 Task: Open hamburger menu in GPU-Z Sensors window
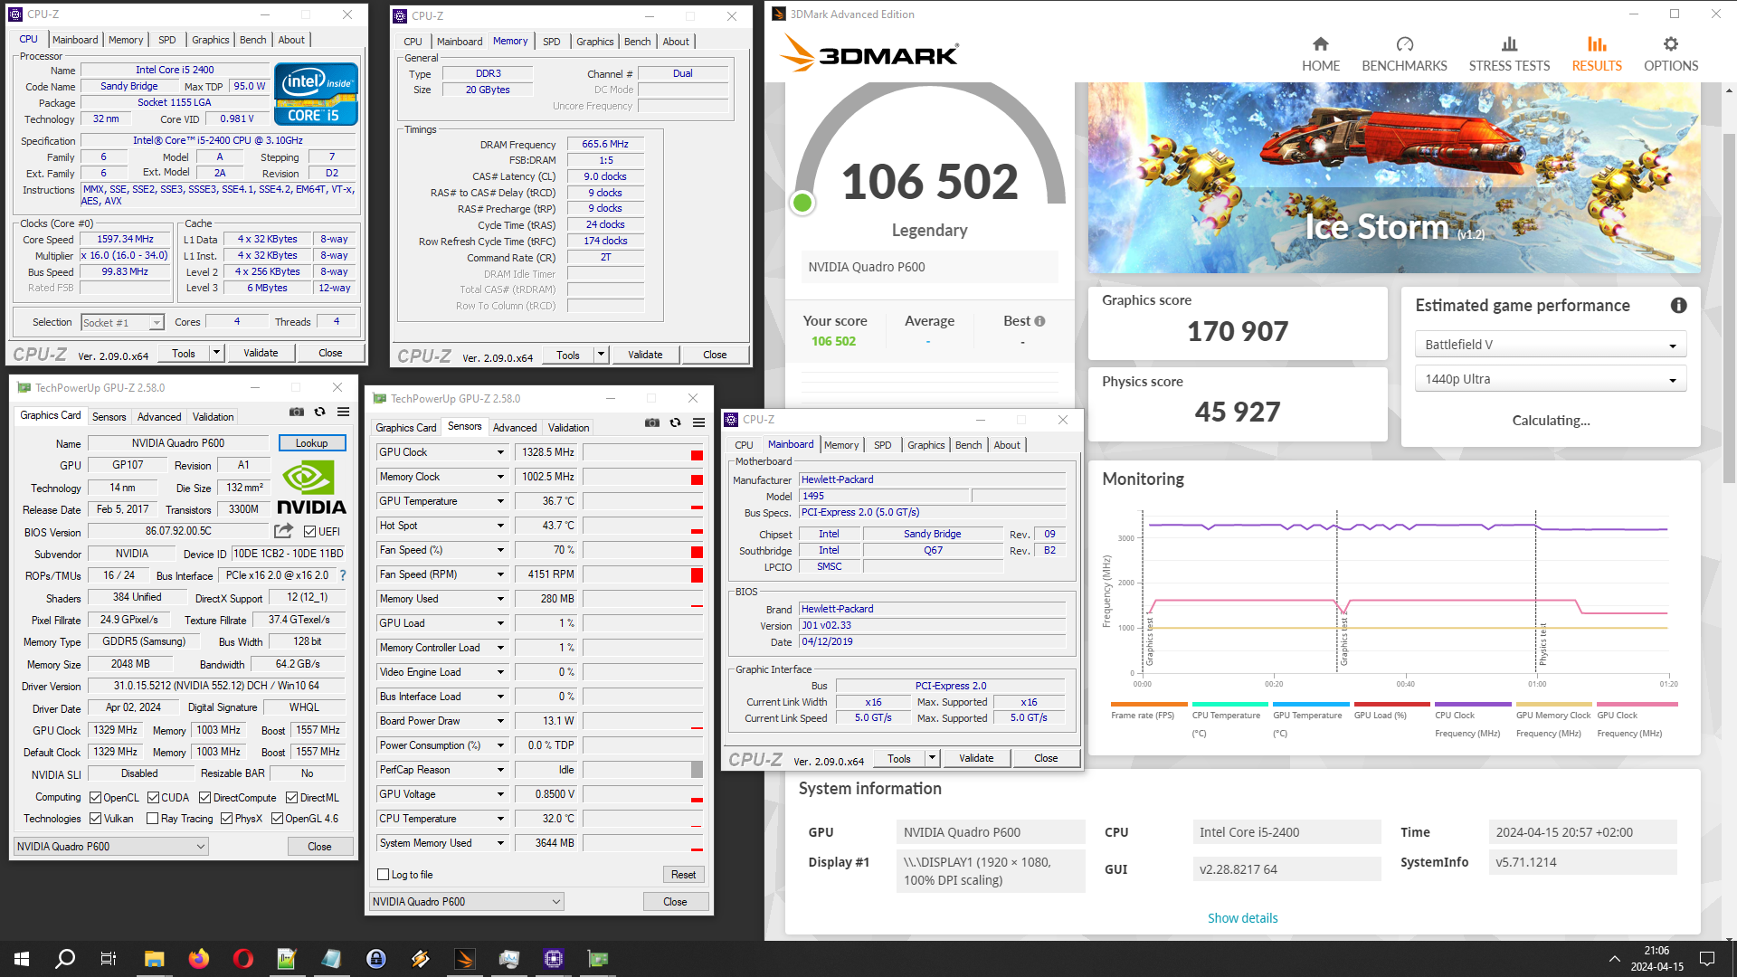pyautogui.click(x=699, y=423)
